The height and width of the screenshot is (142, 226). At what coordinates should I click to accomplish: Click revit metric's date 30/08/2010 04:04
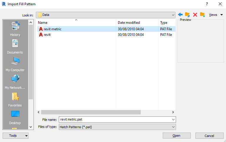click(131, 29)
